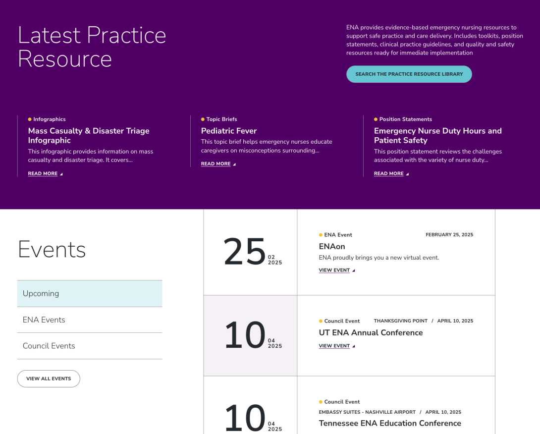540x434 pixels.
Task: Click the Latest Practice Resource heading
Action: coord(92,47)
